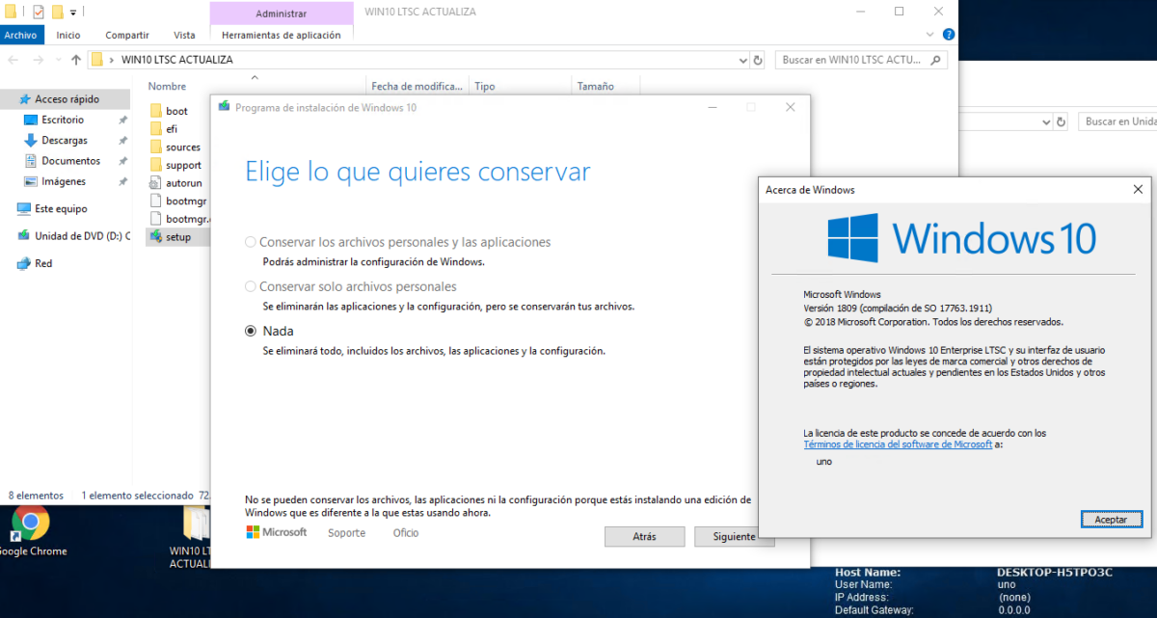
Task: Select Conservar los archivos personales y las aplicaciones
Action: [x=251, y=242]
